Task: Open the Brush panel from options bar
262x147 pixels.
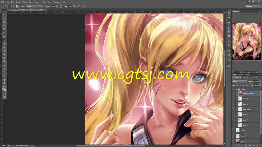Action: pyautogui.click(x=17, y=6)
